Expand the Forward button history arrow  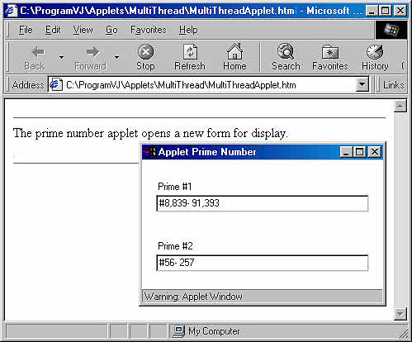(x=116, y=57)
